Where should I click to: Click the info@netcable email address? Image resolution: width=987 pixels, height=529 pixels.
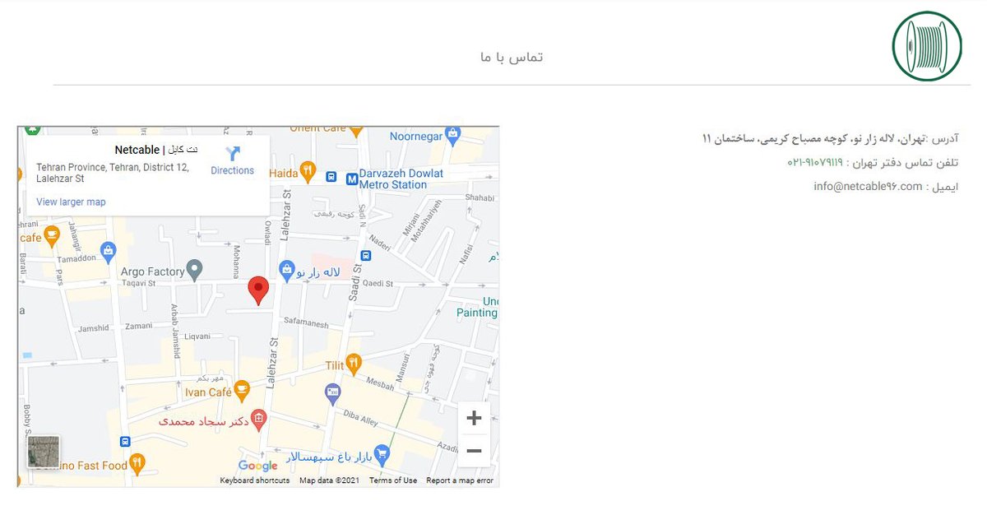tap(868, 187)
